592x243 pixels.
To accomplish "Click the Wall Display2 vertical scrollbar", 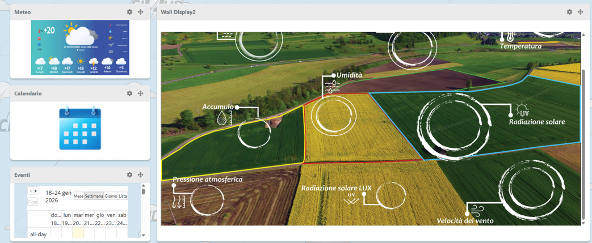I will coord(583,142).
